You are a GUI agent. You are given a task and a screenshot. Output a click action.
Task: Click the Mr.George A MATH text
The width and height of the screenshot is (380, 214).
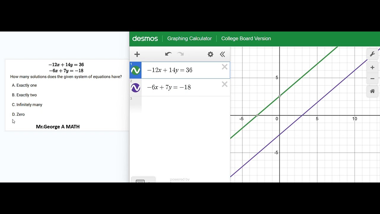pos(58,127)
